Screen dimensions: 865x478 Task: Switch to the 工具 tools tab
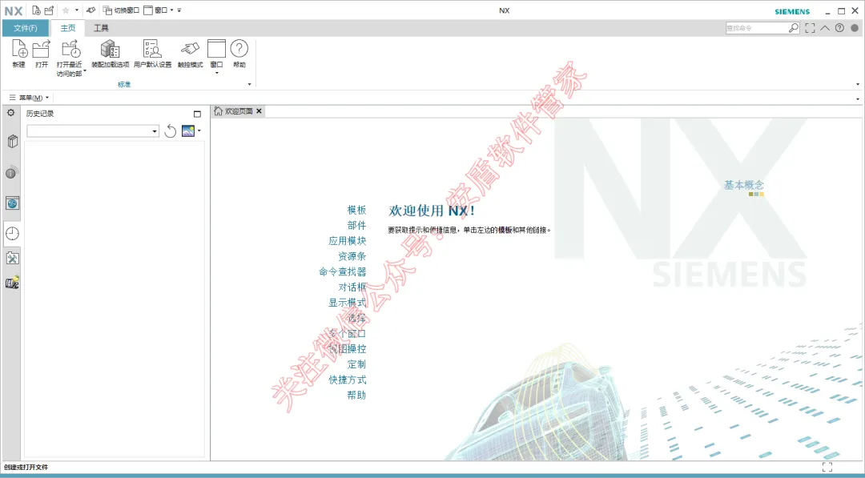[x=101, y=28]
